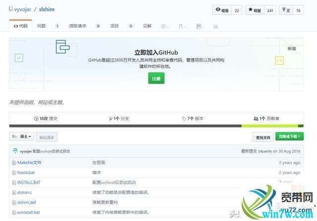
Task: Click the 新拉请求 new pull request button
Action: coord(47,137)
